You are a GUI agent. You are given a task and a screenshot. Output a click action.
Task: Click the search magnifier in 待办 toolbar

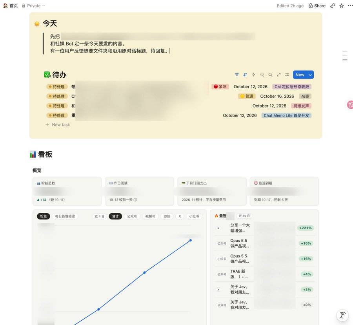(x=270, y=75)
